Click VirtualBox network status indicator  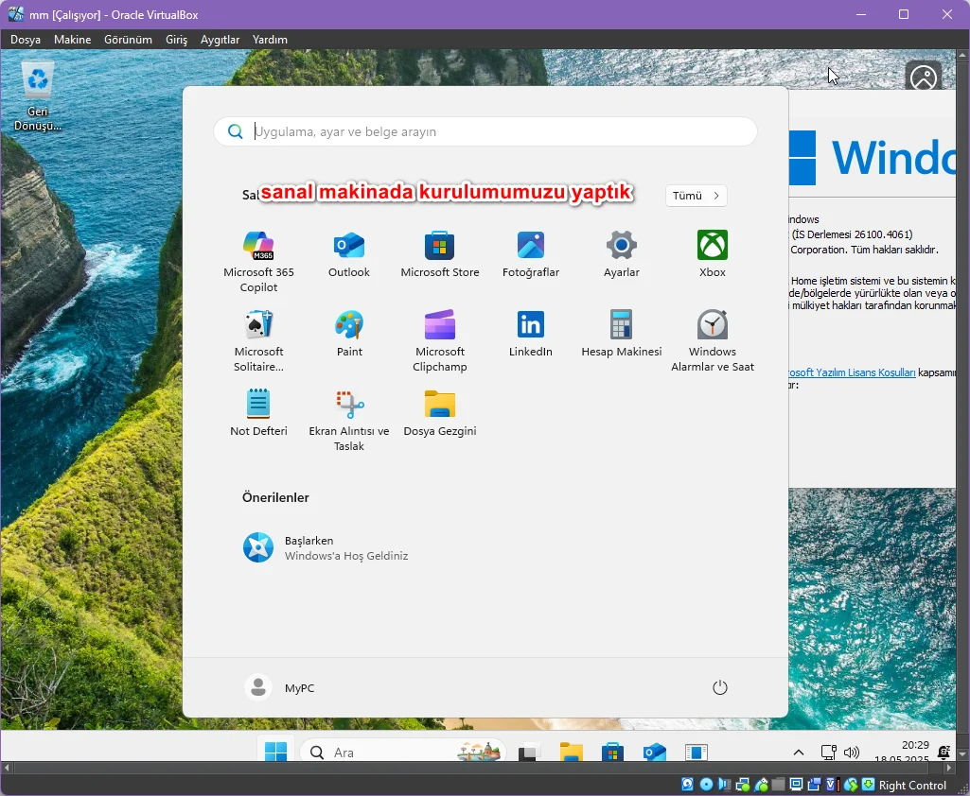click(x=742, y=785)
